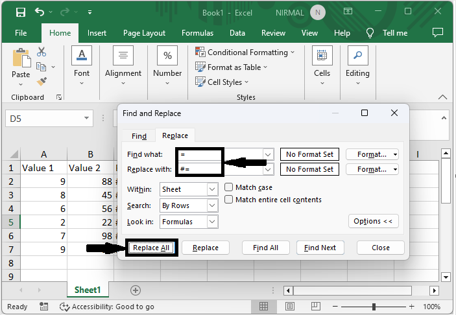Click the Find Next button
Viewport: 456px width, 315px height.
tap(320, 248)
